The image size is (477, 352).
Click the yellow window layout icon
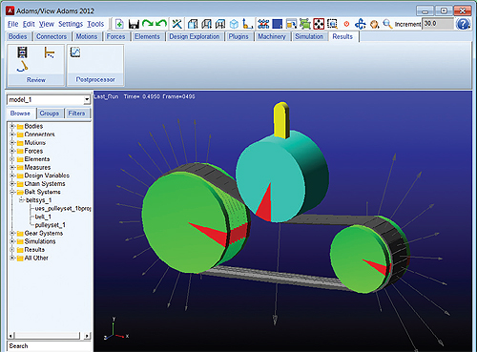point(291,24)
